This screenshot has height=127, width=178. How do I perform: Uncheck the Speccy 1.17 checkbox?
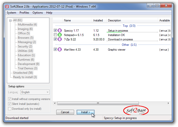[55, 30]
